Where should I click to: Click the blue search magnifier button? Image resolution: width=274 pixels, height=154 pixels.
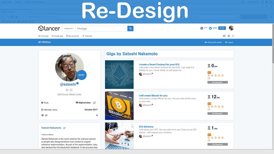tap(130, 29)
